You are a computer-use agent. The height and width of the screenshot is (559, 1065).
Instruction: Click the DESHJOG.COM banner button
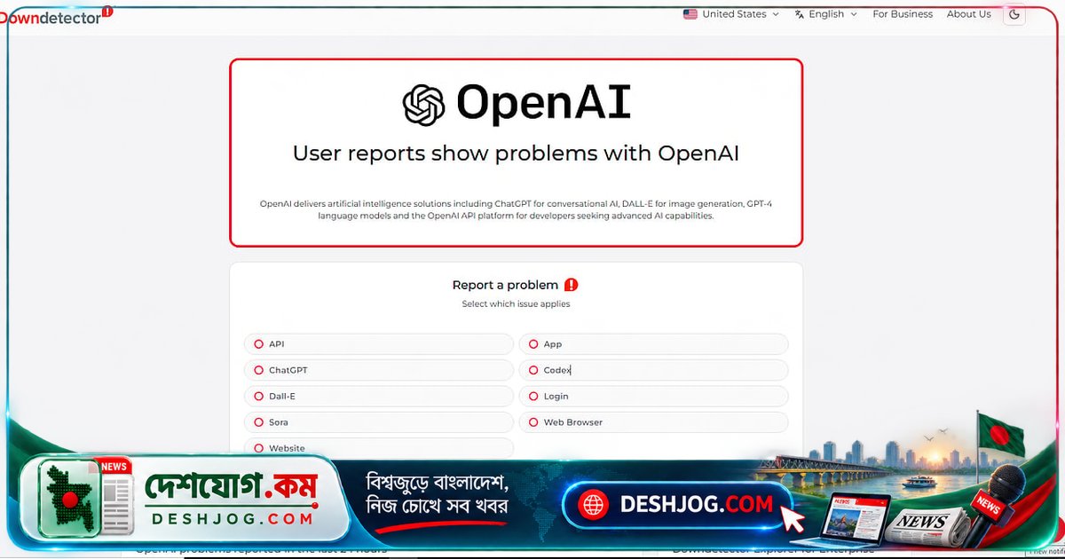[677, 506]
